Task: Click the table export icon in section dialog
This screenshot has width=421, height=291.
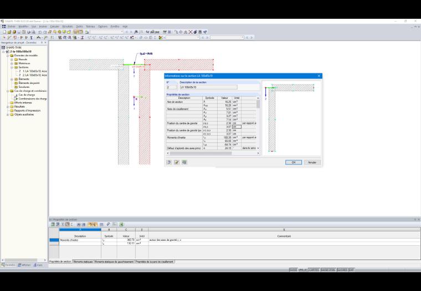Action: click(184, 162)
